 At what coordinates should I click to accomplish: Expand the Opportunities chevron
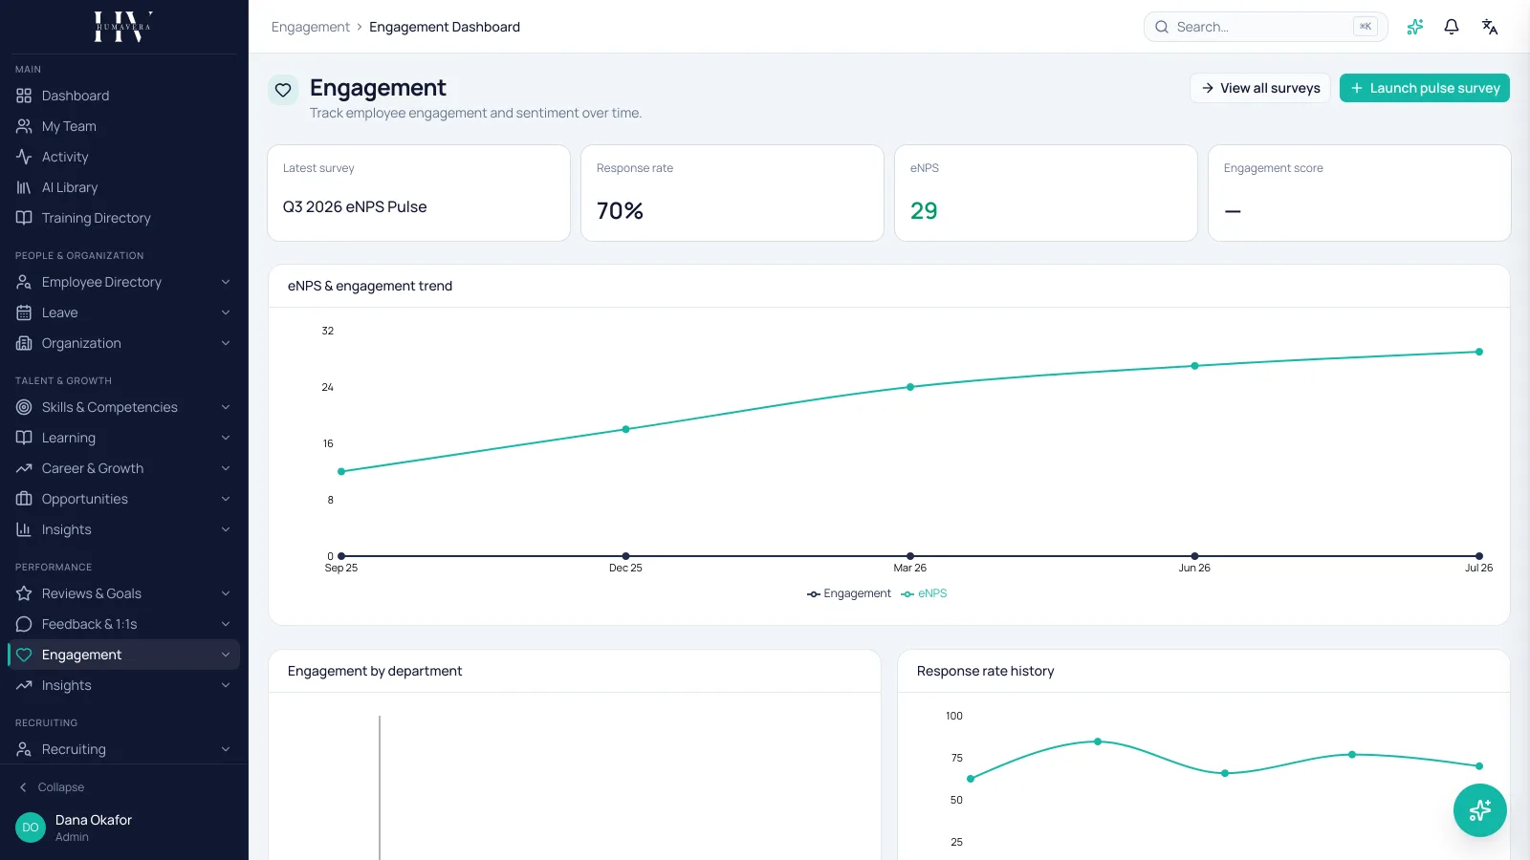(226, 499)
